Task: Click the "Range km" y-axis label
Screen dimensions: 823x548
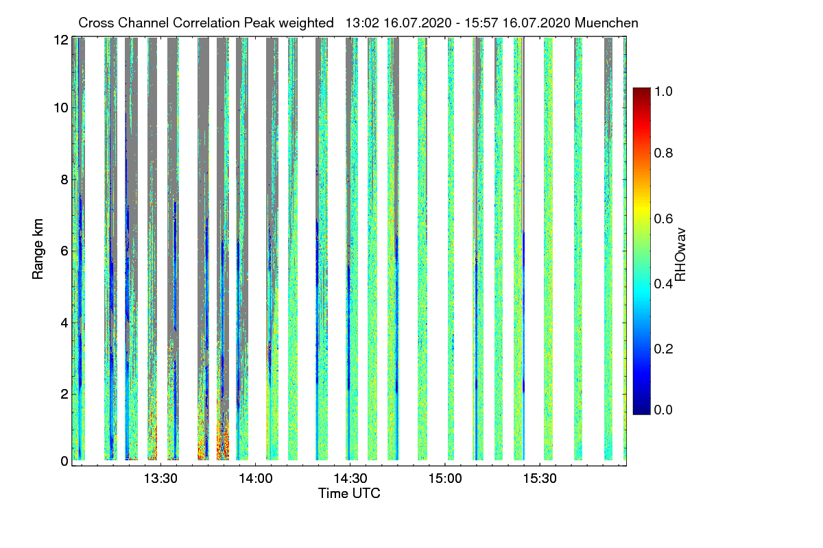Action: pos(38,250)
